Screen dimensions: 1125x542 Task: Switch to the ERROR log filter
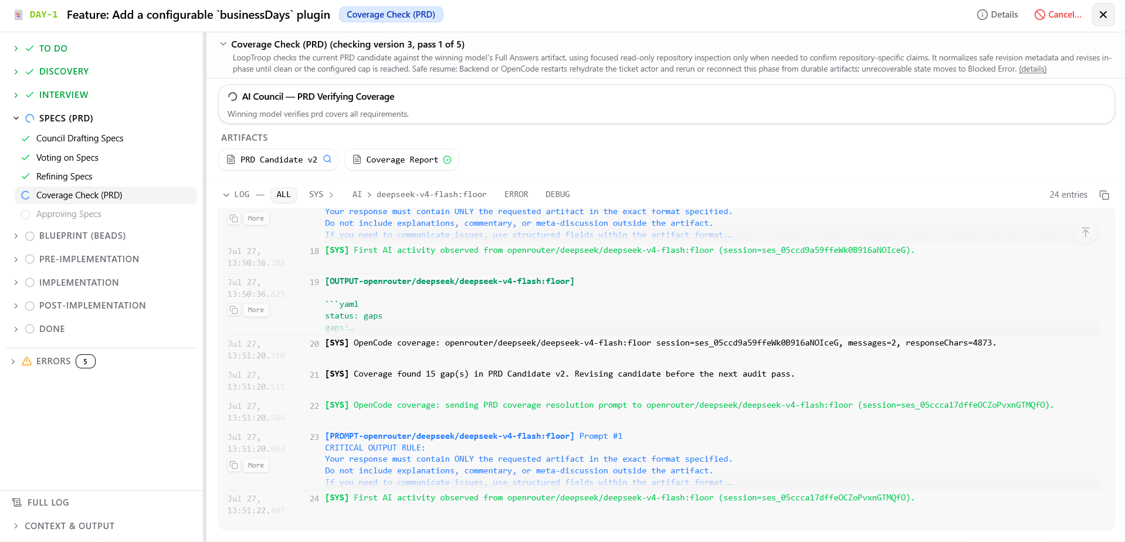click(516, 195)
